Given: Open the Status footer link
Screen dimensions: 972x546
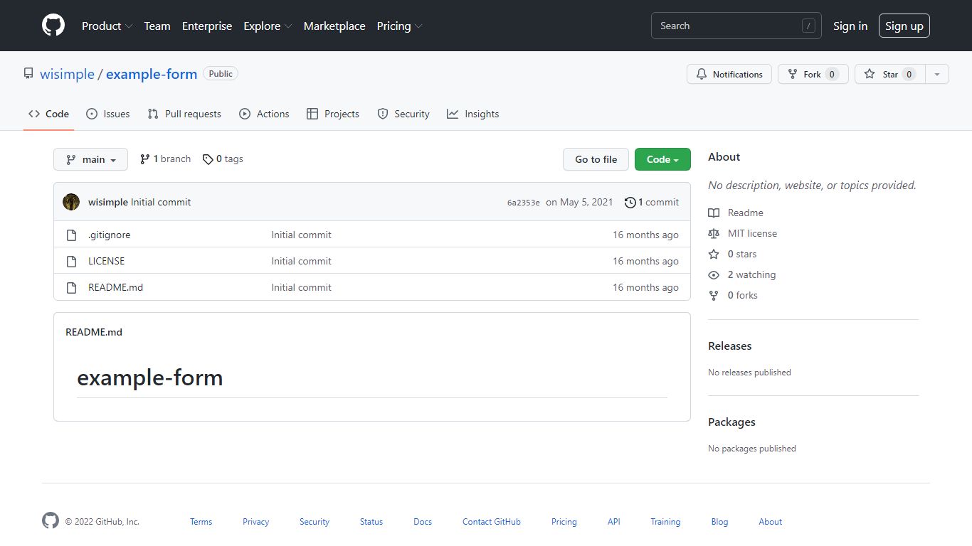Looking at the screenshot, I should [371, 522].
